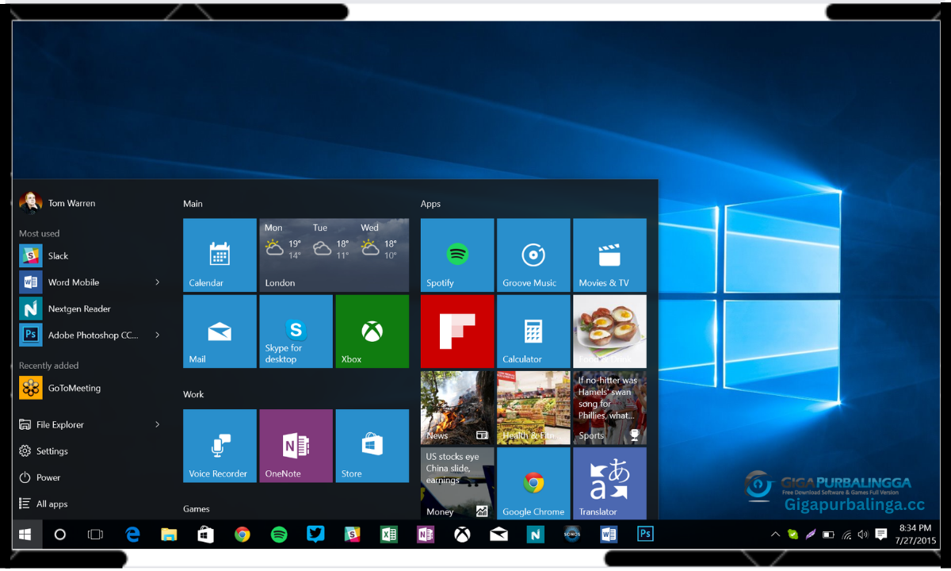Open the Groove Music tile
951x571 pixels.
pyautogui.click(x=533, y=255)
